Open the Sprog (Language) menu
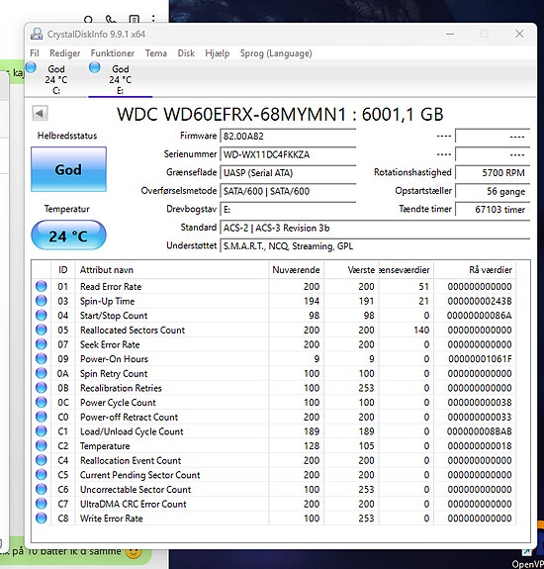The width and height of the screenshot is (544, 569). (276, 53)
